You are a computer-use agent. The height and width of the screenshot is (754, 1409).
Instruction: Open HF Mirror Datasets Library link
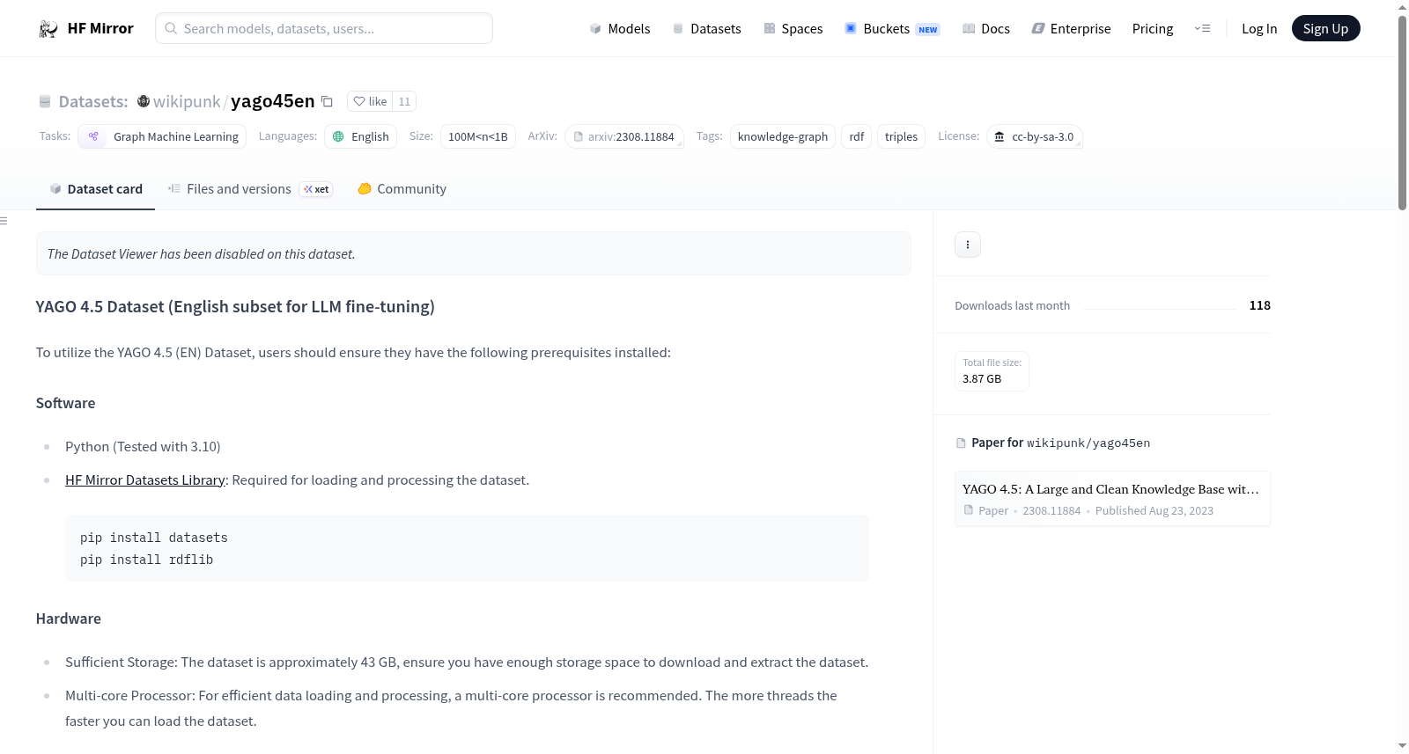click(145, 480)
